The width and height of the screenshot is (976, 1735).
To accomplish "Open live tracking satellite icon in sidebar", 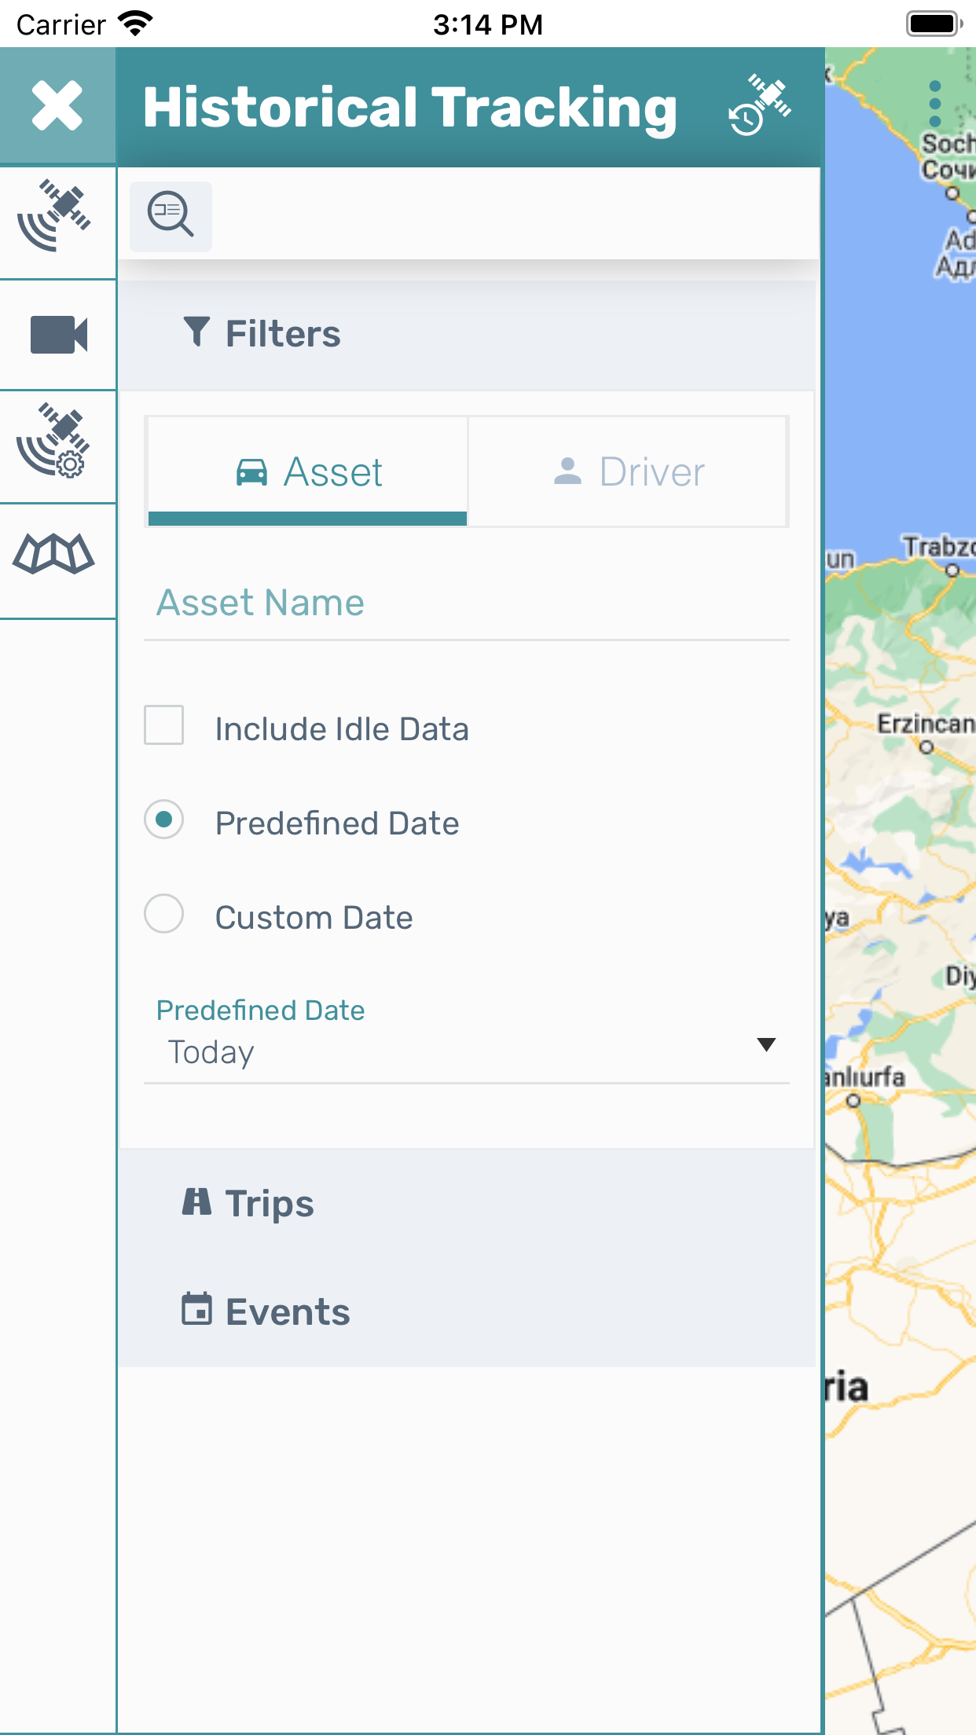I will click(x=55, y=217).
